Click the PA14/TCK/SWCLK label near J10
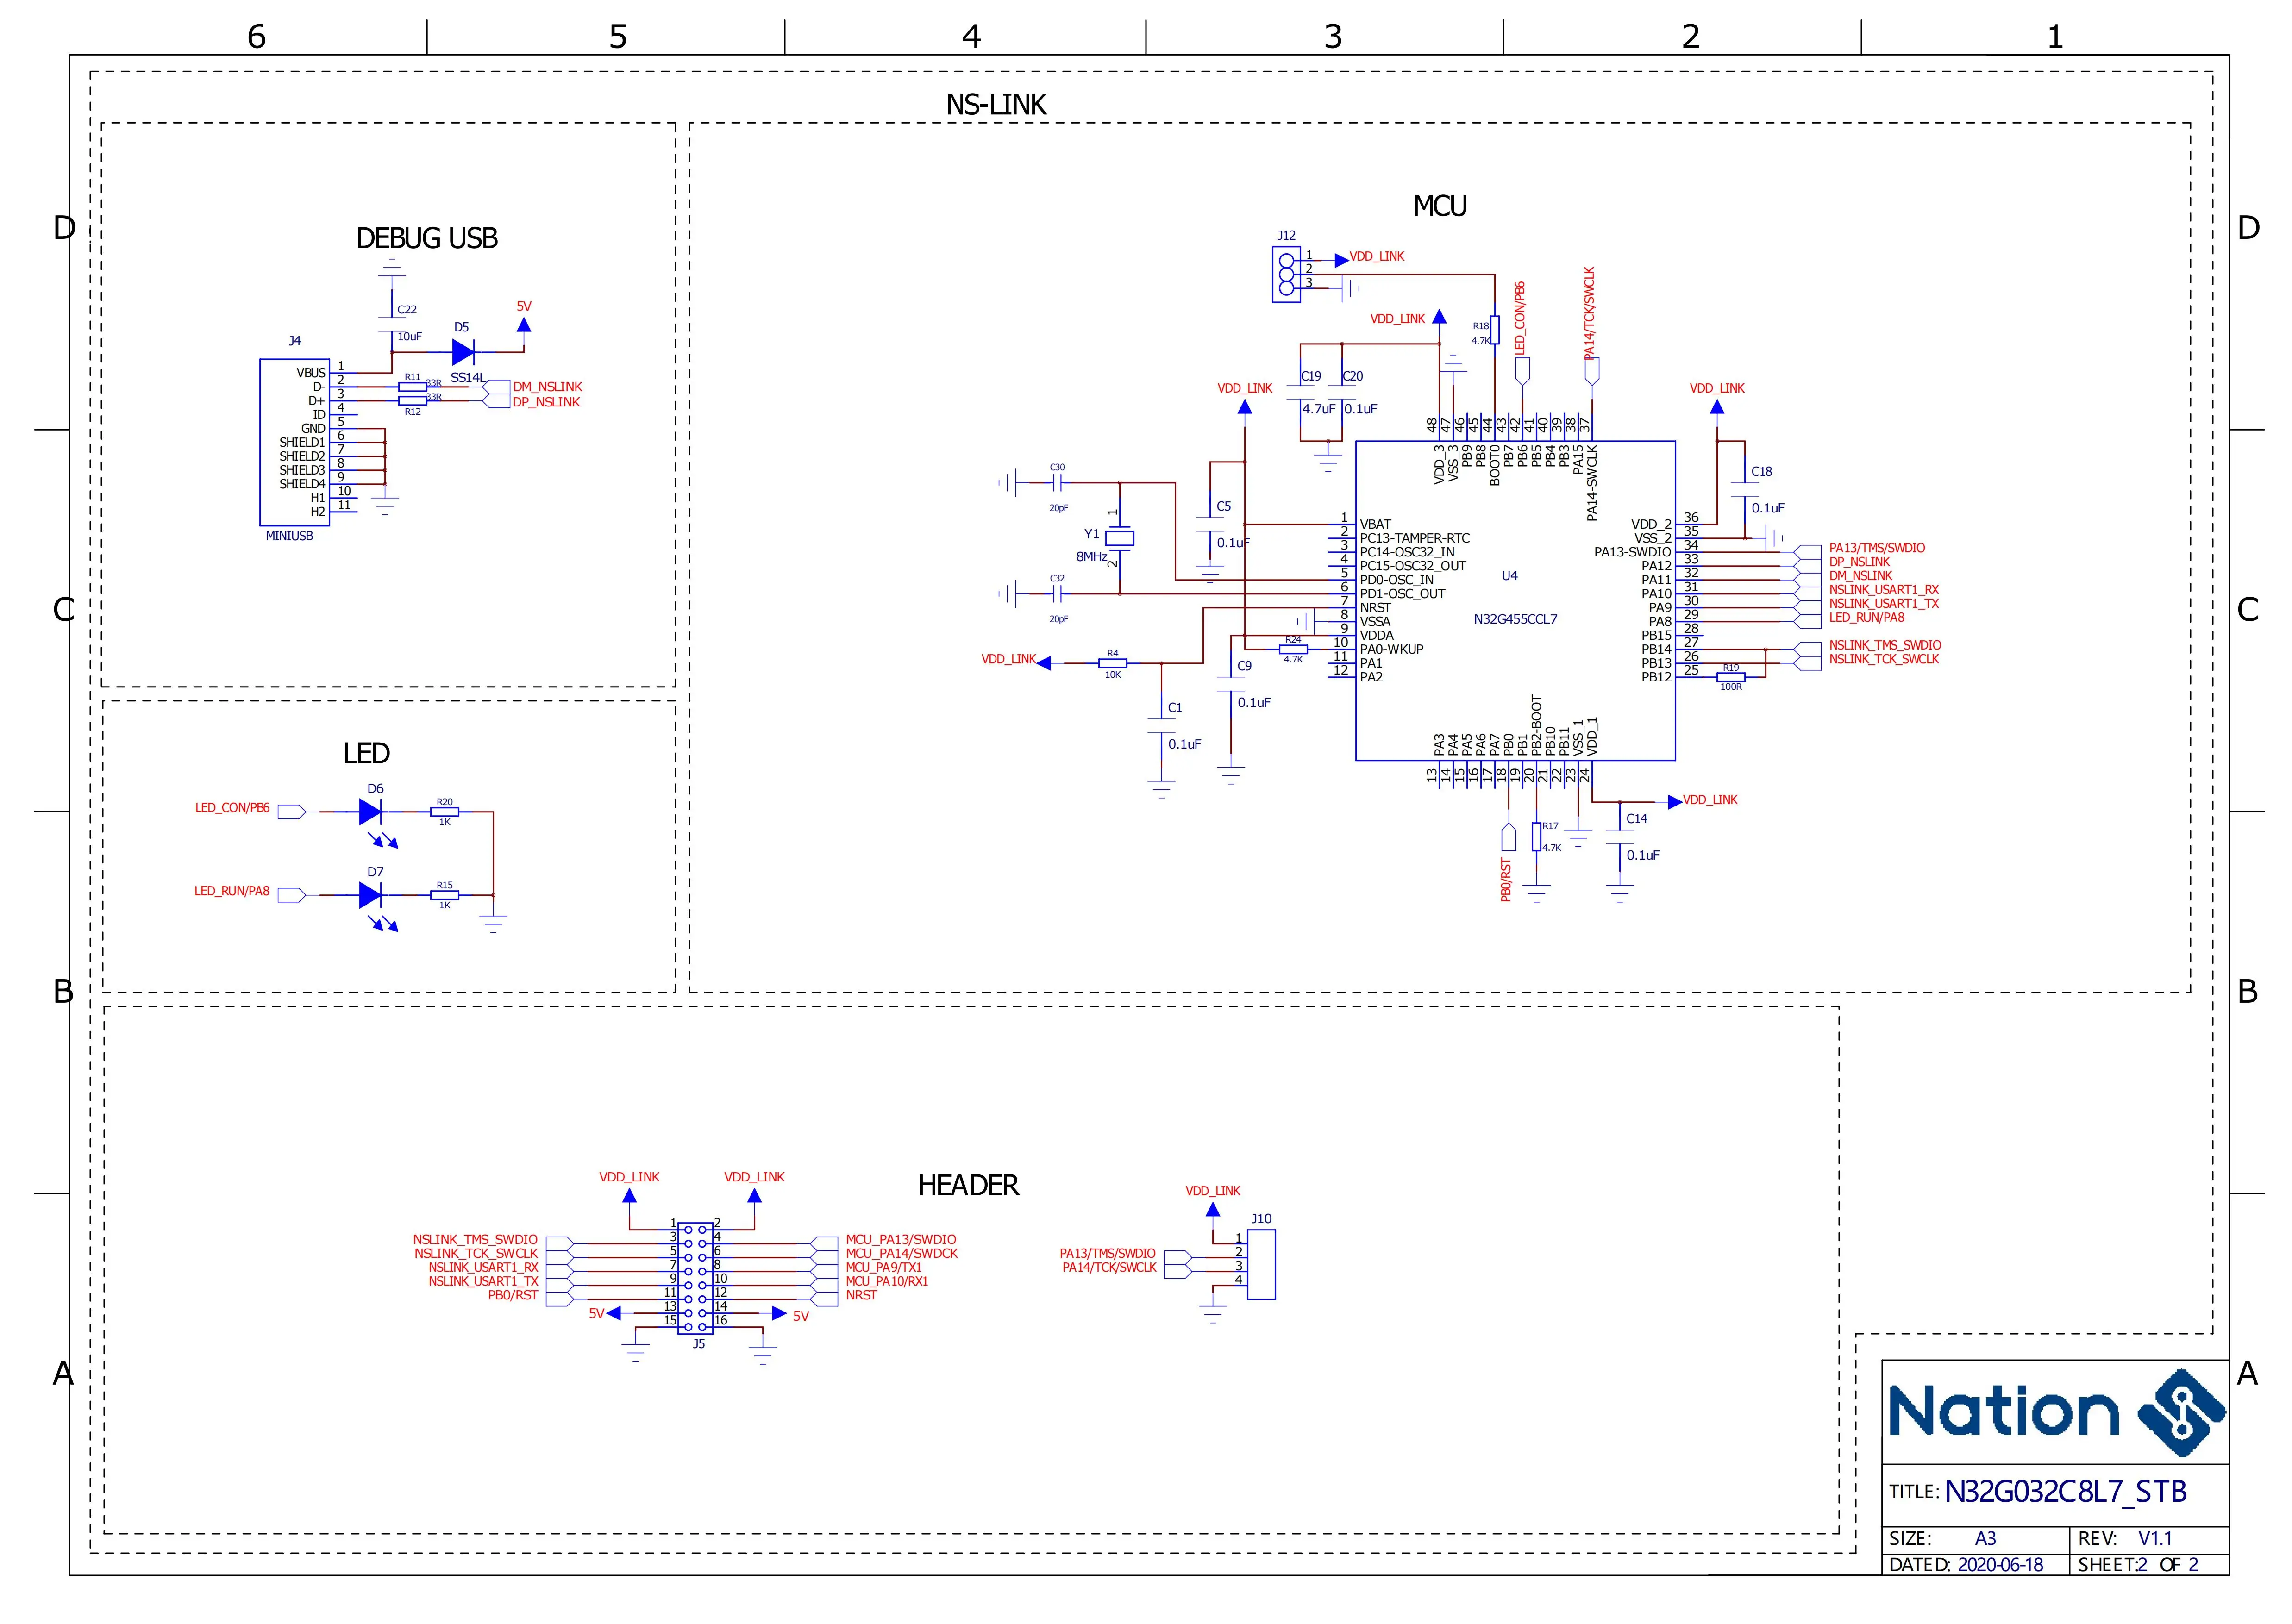The height and width of the screenshot is (1624, 2292). pyautogui.click(x=1109, y=1267)
